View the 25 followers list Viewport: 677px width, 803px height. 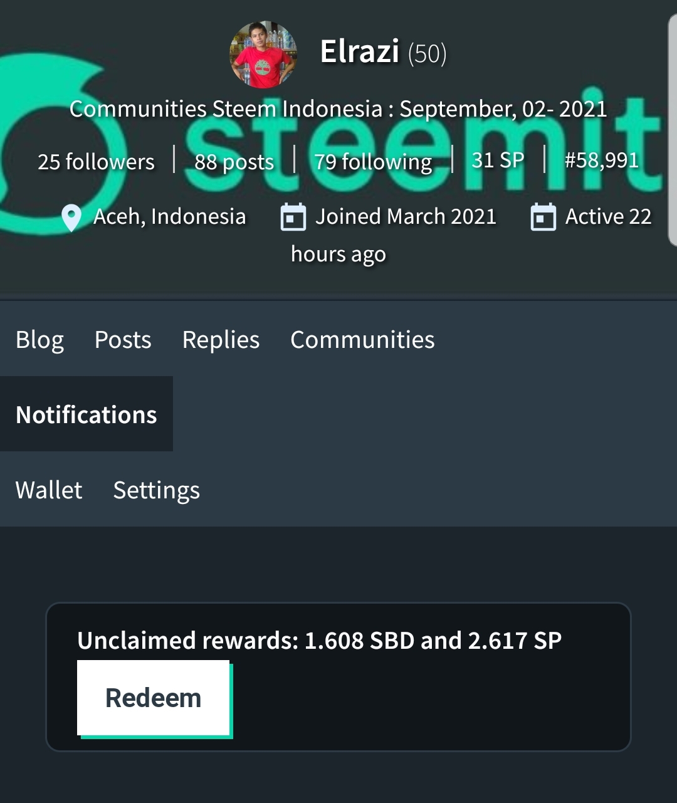[96, 162]
